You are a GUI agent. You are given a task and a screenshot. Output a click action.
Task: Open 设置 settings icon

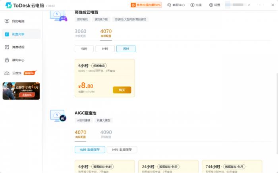tap(211, 5)
